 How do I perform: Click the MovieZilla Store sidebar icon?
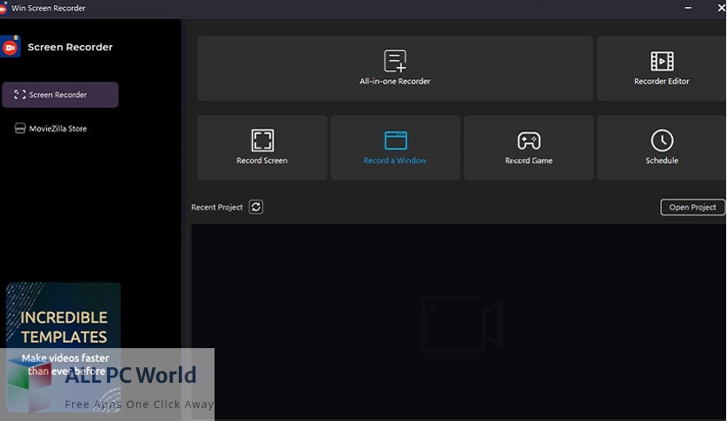coord(21,128)
